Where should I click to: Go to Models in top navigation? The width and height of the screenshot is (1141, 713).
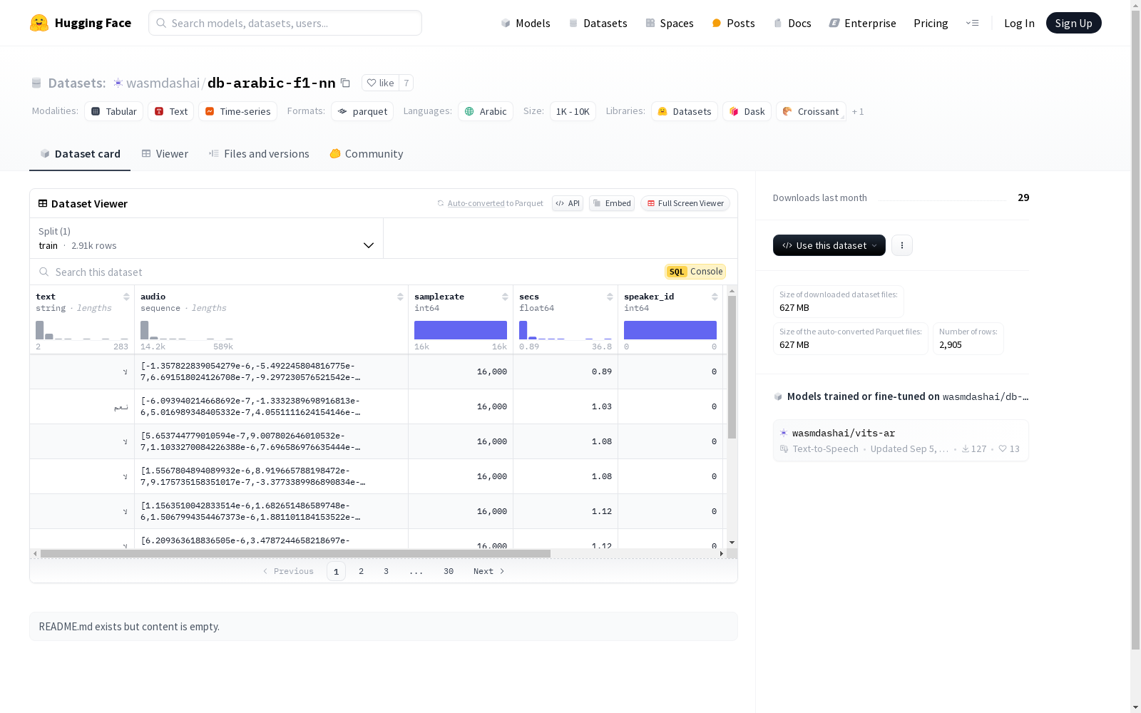pyautogui.click(x=526, y=23)
